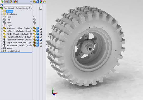Select the LocalCirPattern1 feature
143x100 pixels.
[13, 51]
